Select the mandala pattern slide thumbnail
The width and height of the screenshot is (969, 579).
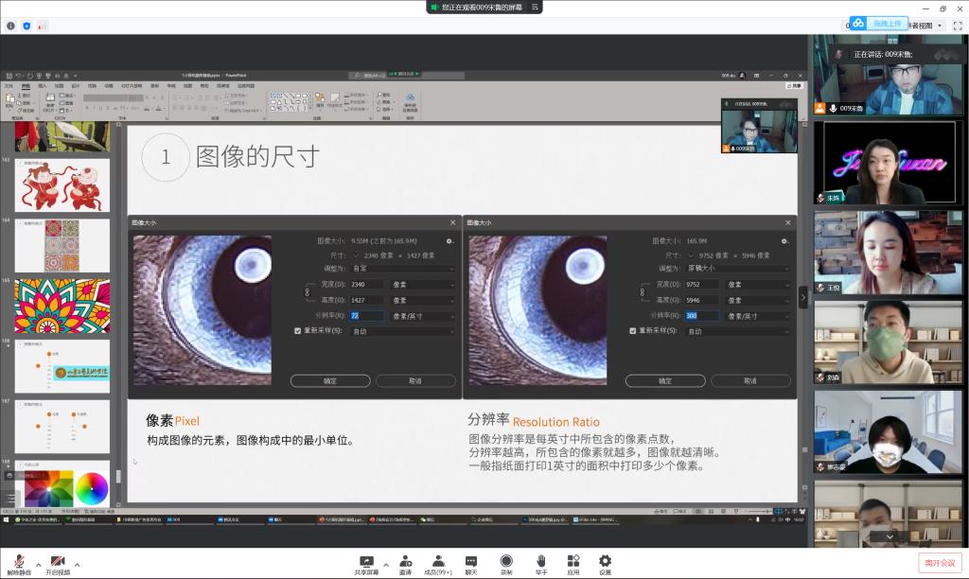coord(62,306)
